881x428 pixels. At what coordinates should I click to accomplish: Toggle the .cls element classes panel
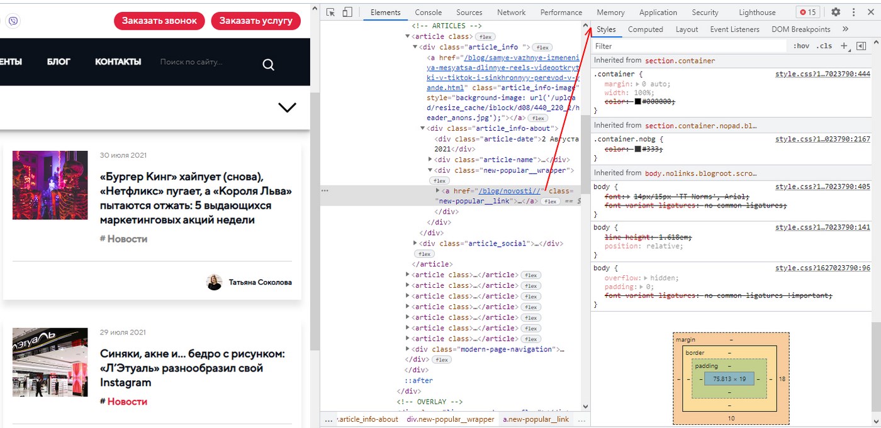[x=824, y=46]
